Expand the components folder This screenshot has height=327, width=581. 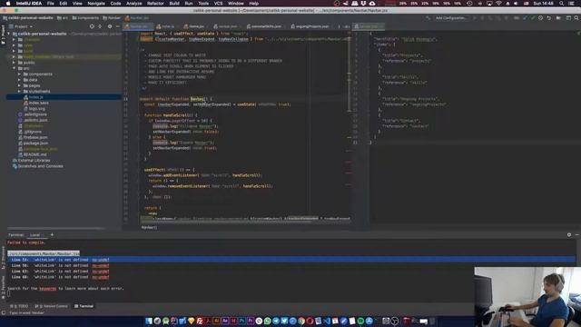tap(19, 74)
